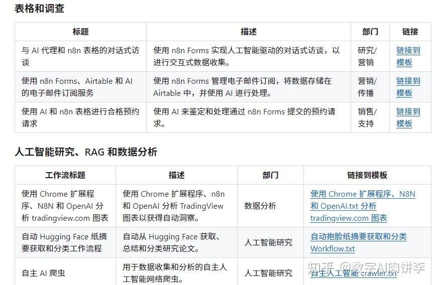Select the cell 使用 AI 和 n8n 表格进行合格预约请求
Screen dimensions: 436x285
(81, 117)
